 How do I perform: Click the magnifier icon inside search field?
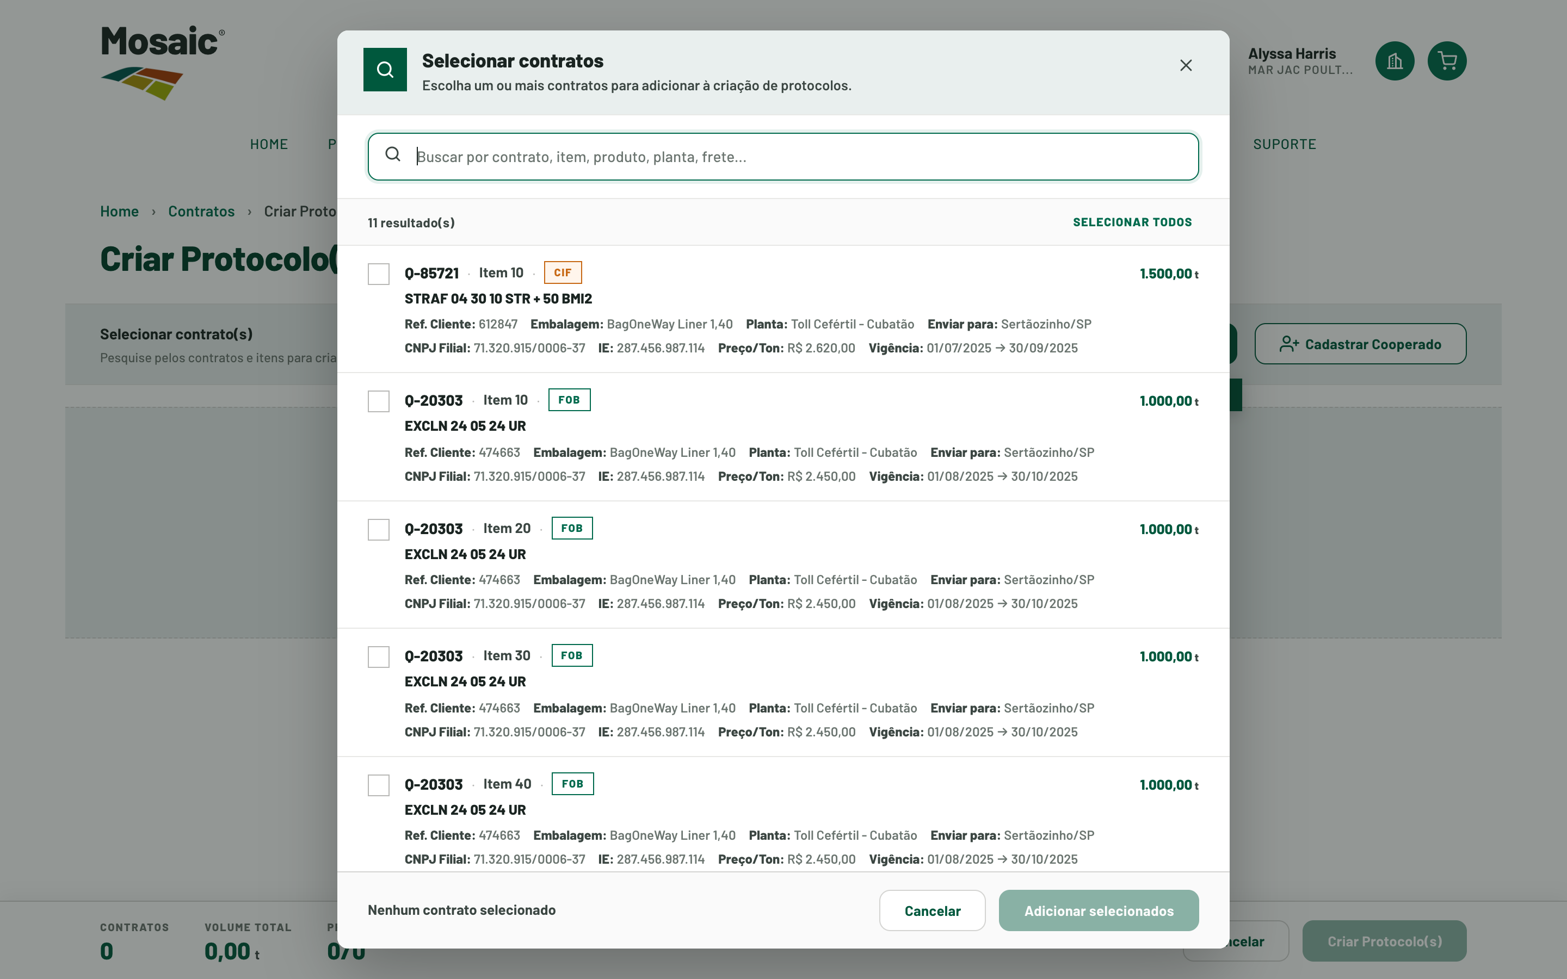pos(393,154)
